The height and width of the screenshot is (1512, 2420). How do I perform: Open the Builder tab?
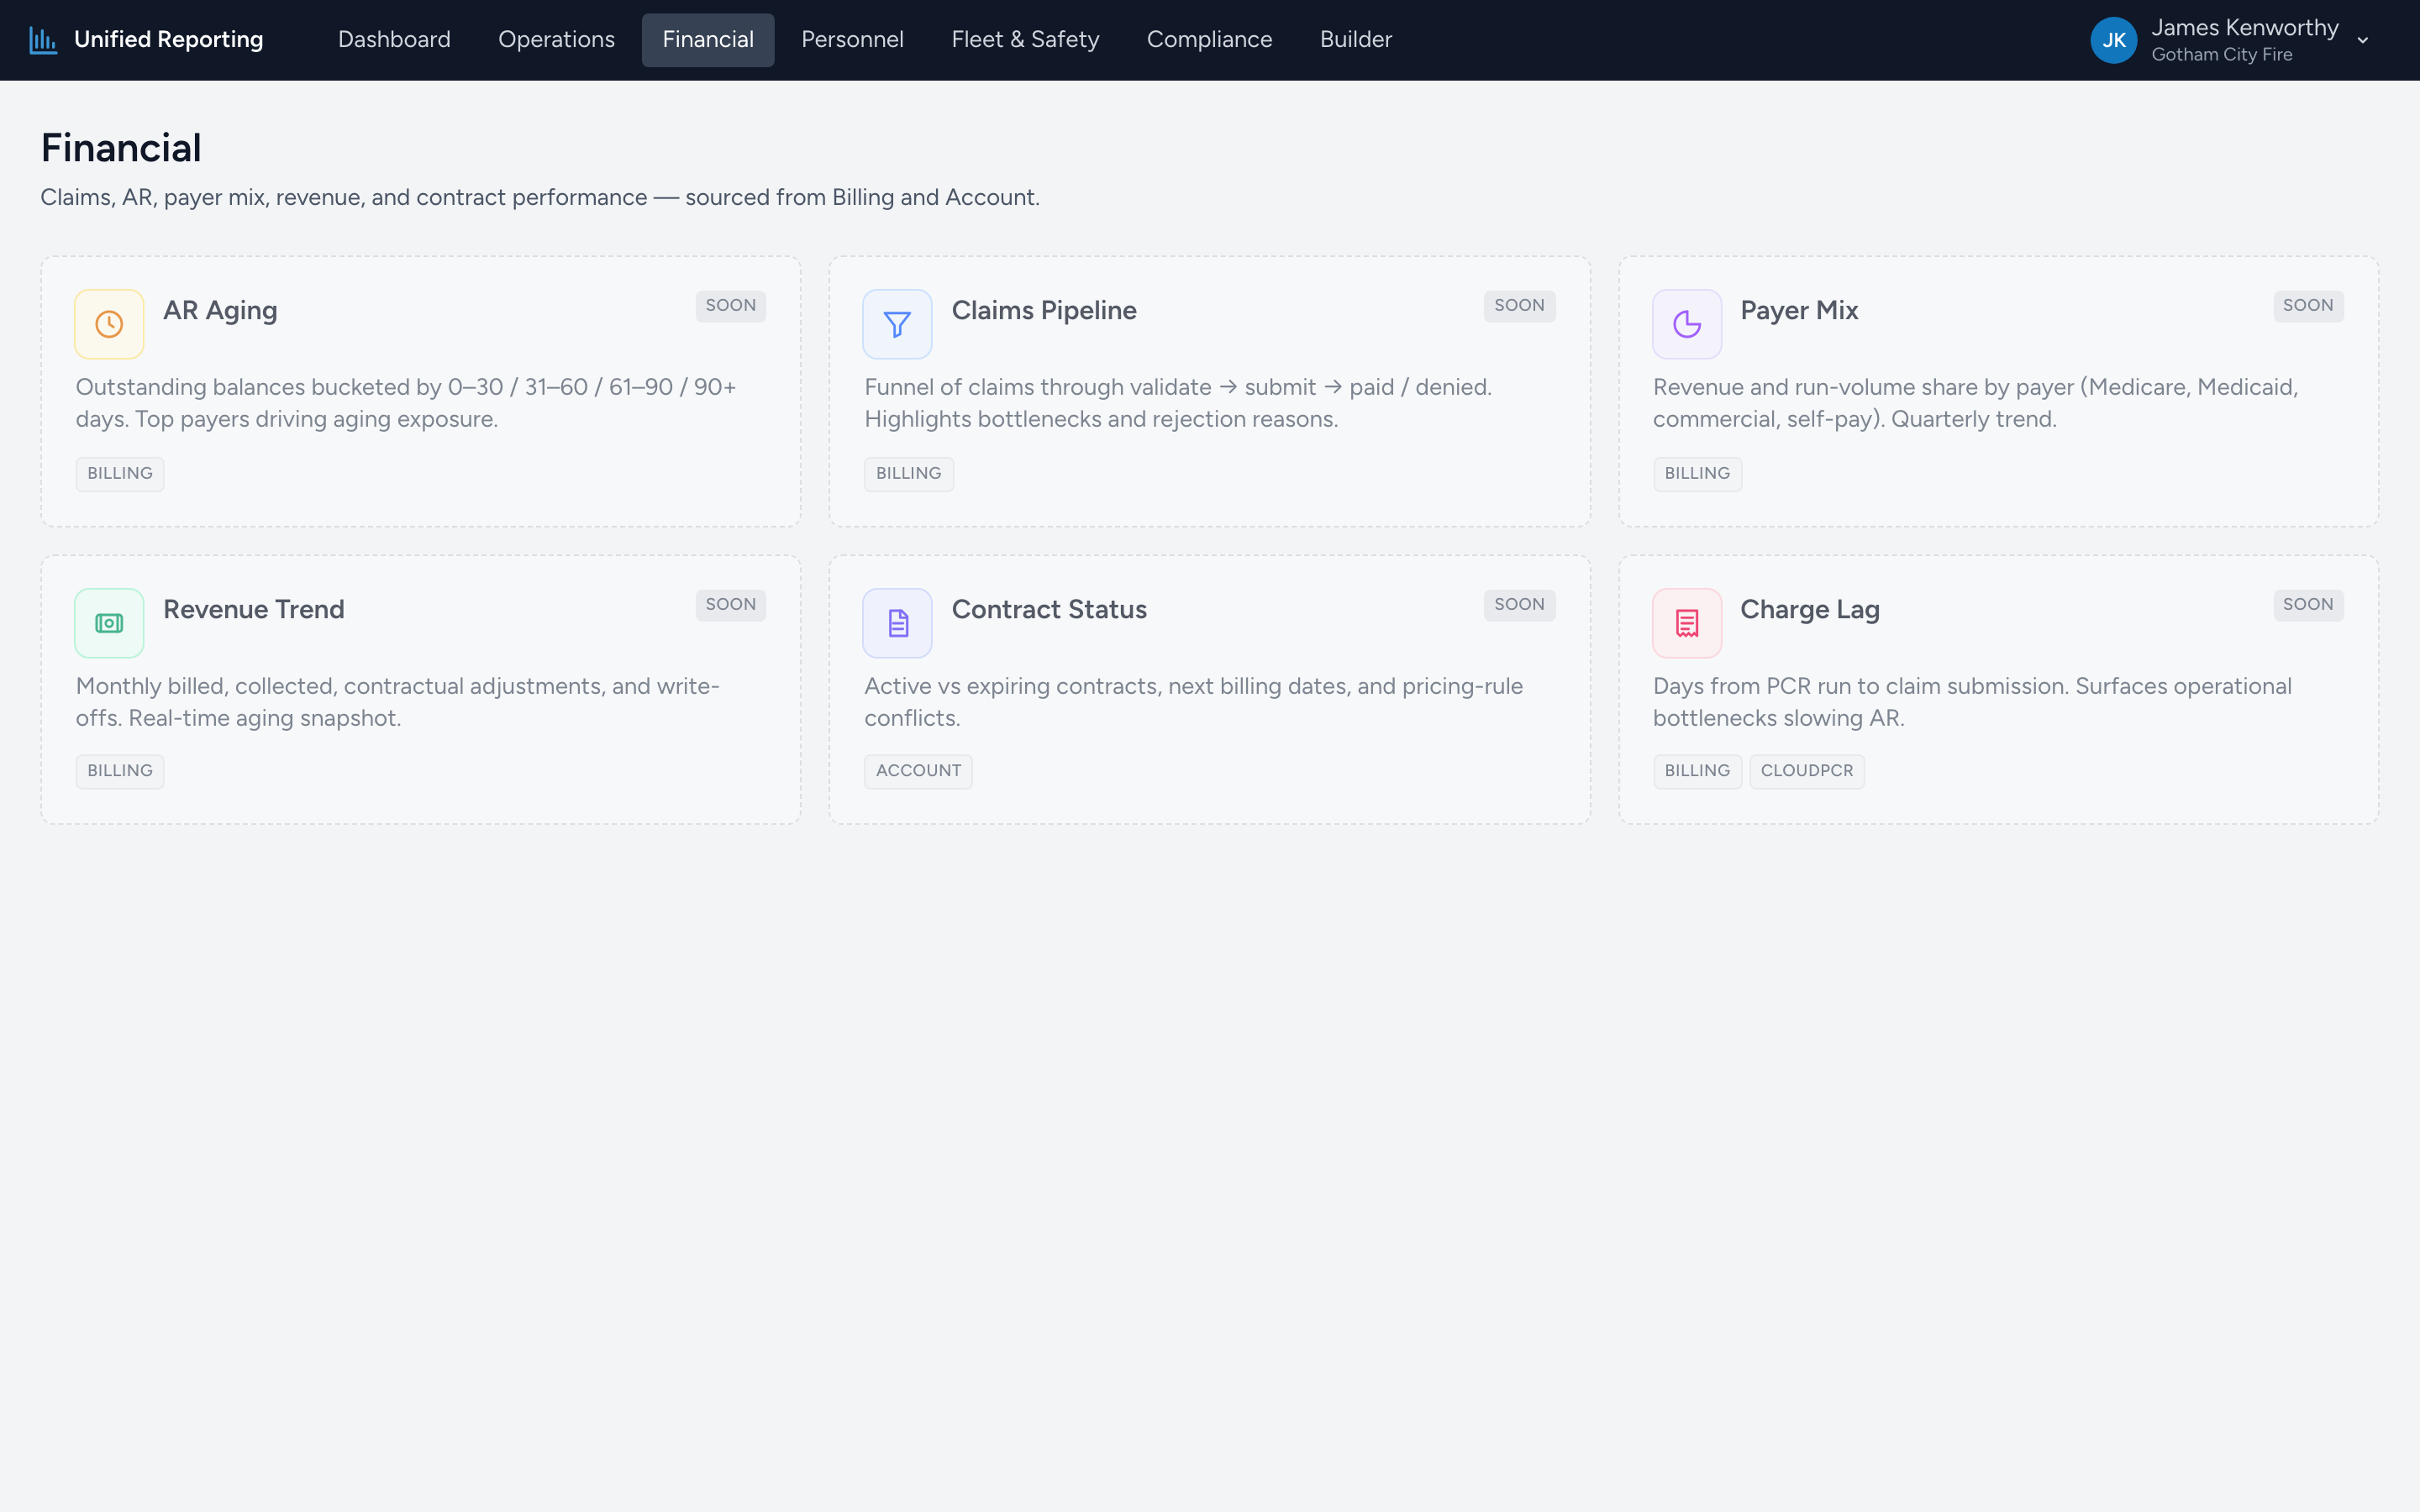tap(1355, 40)
